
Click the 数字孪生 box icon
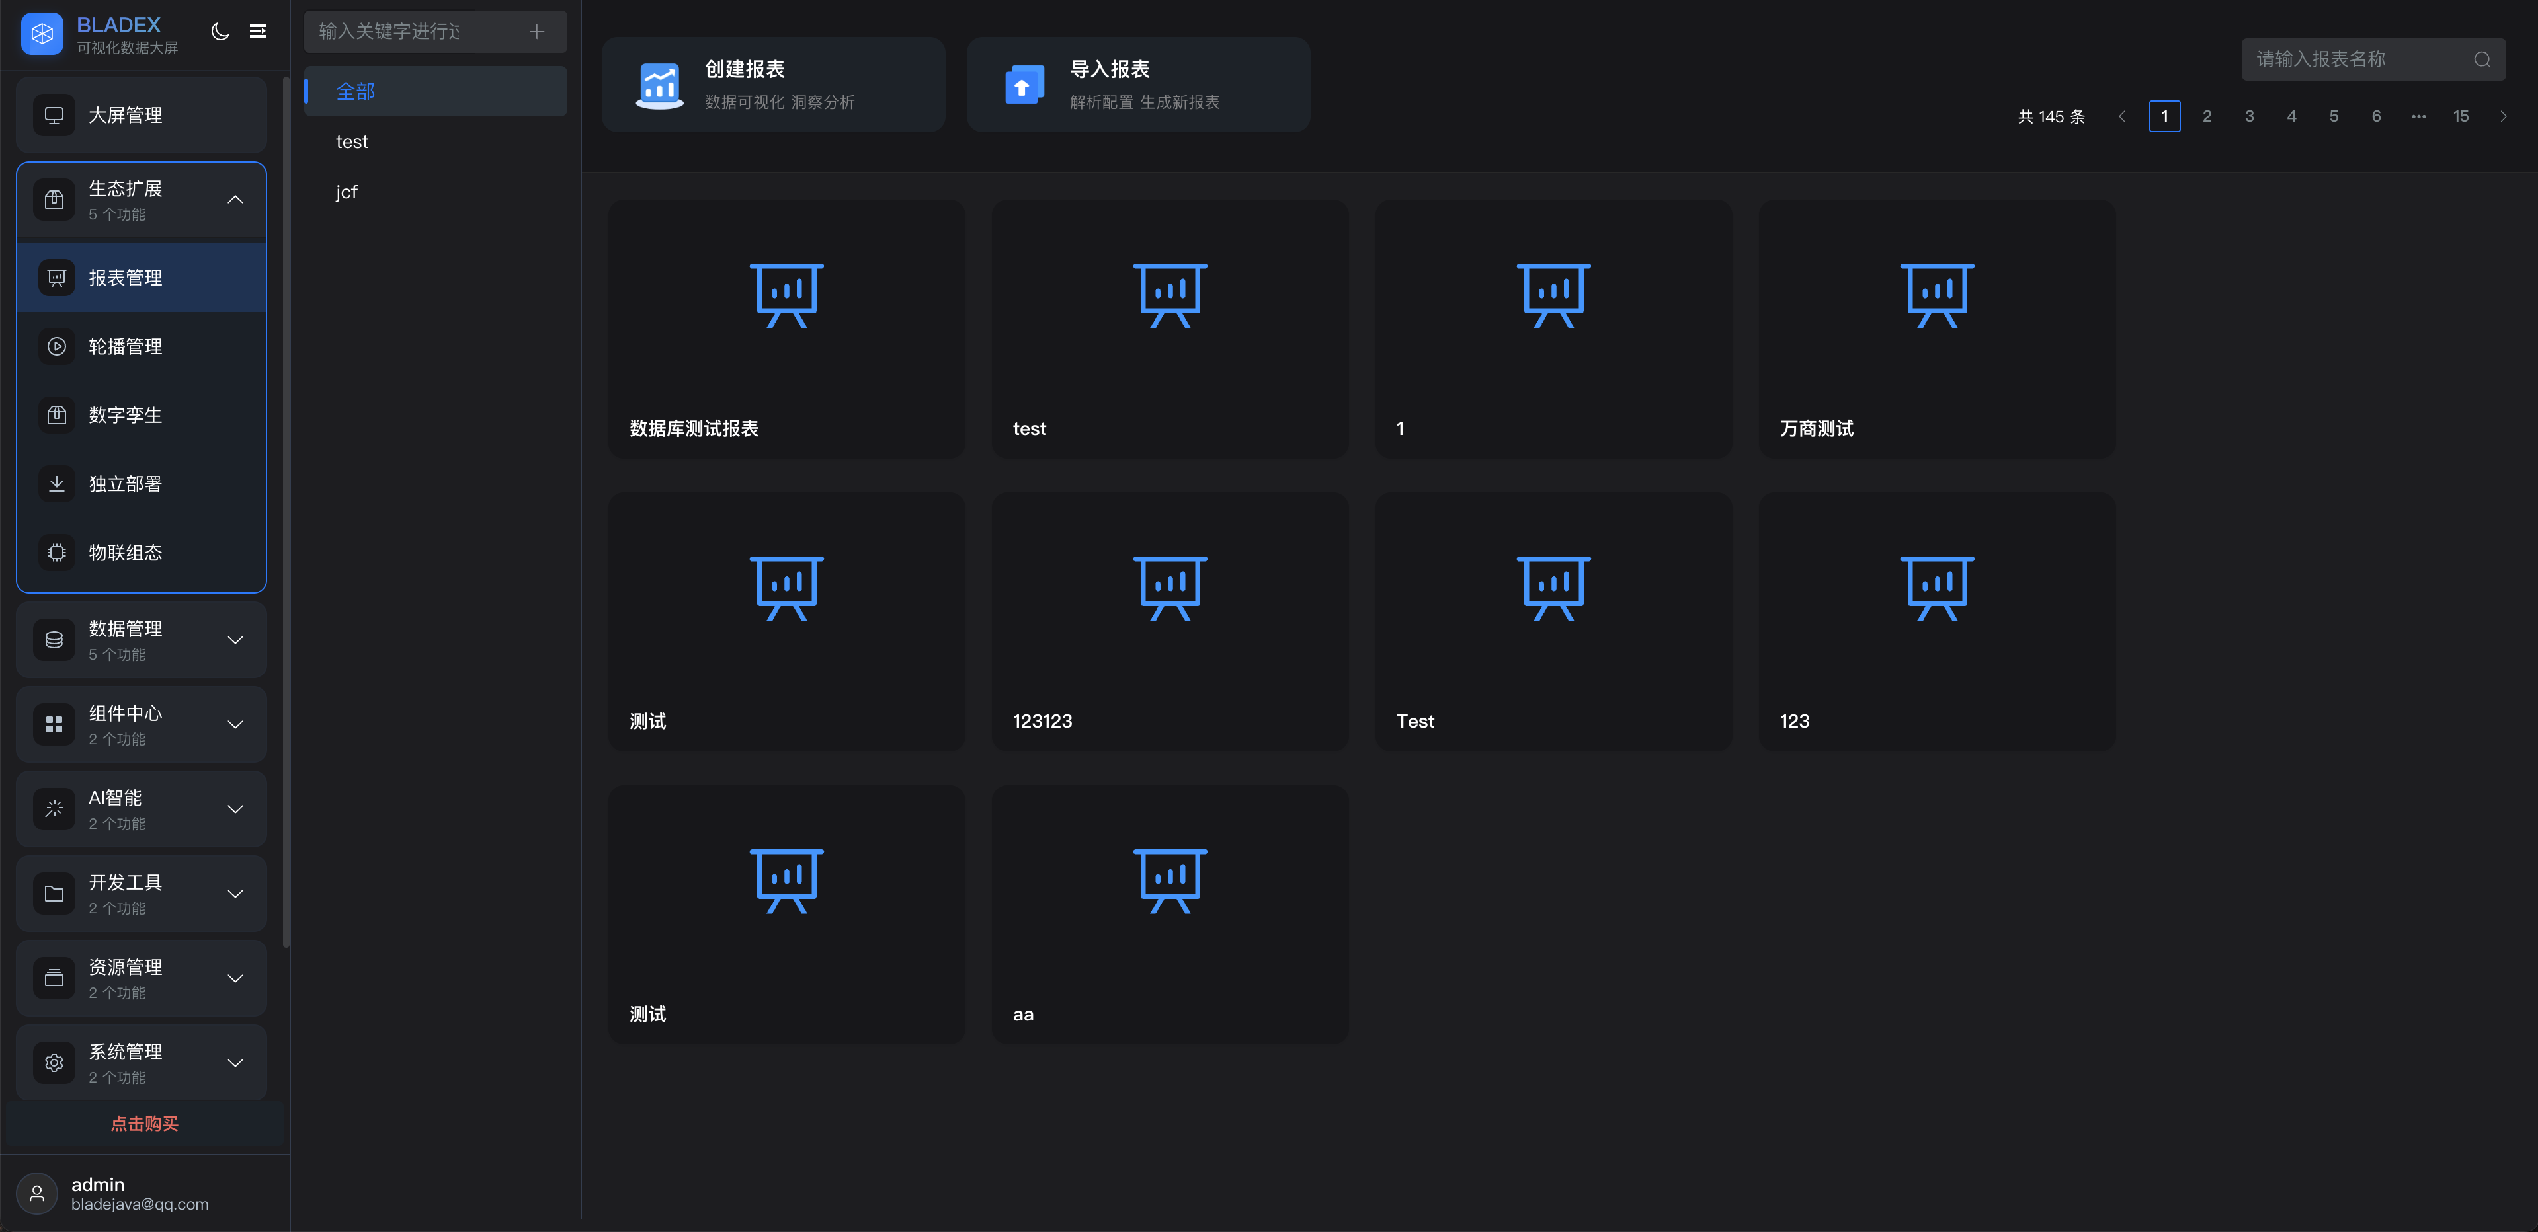click(57, 416)
